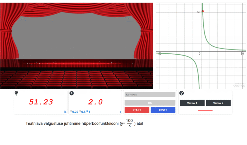Screen dimensions: 247x145
Task: Click the question mark help icon
Action: pyautogui.click(x=181, y=93)
